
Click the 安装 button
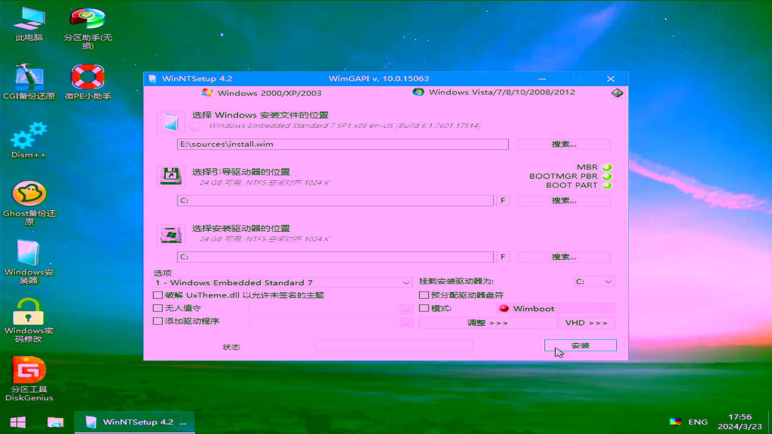coord(580,346)
